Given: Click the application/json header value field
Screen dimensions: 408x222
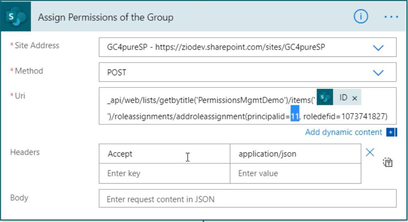Looking at the screenshot, I should tap(295, 154).
